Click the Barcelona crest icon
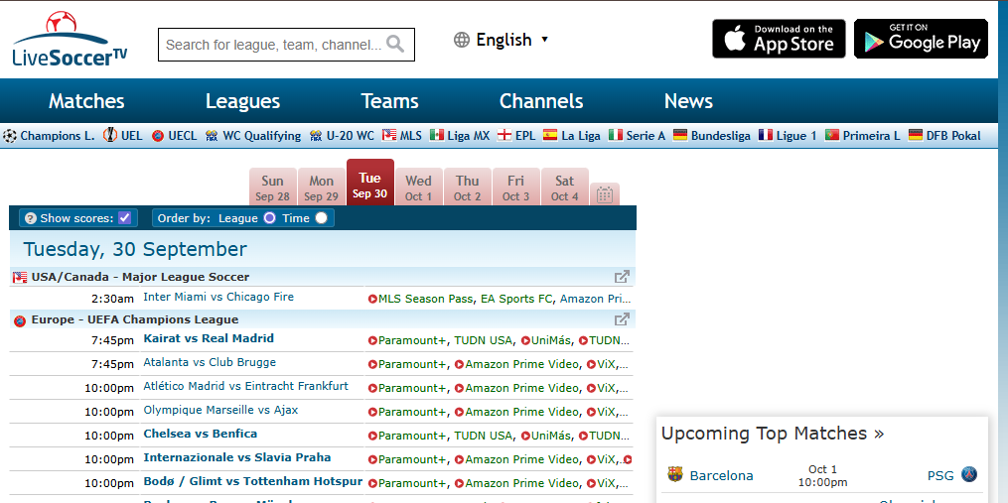Image resolution: width=1008 pixels, height=503 pixels. (675, 475)
